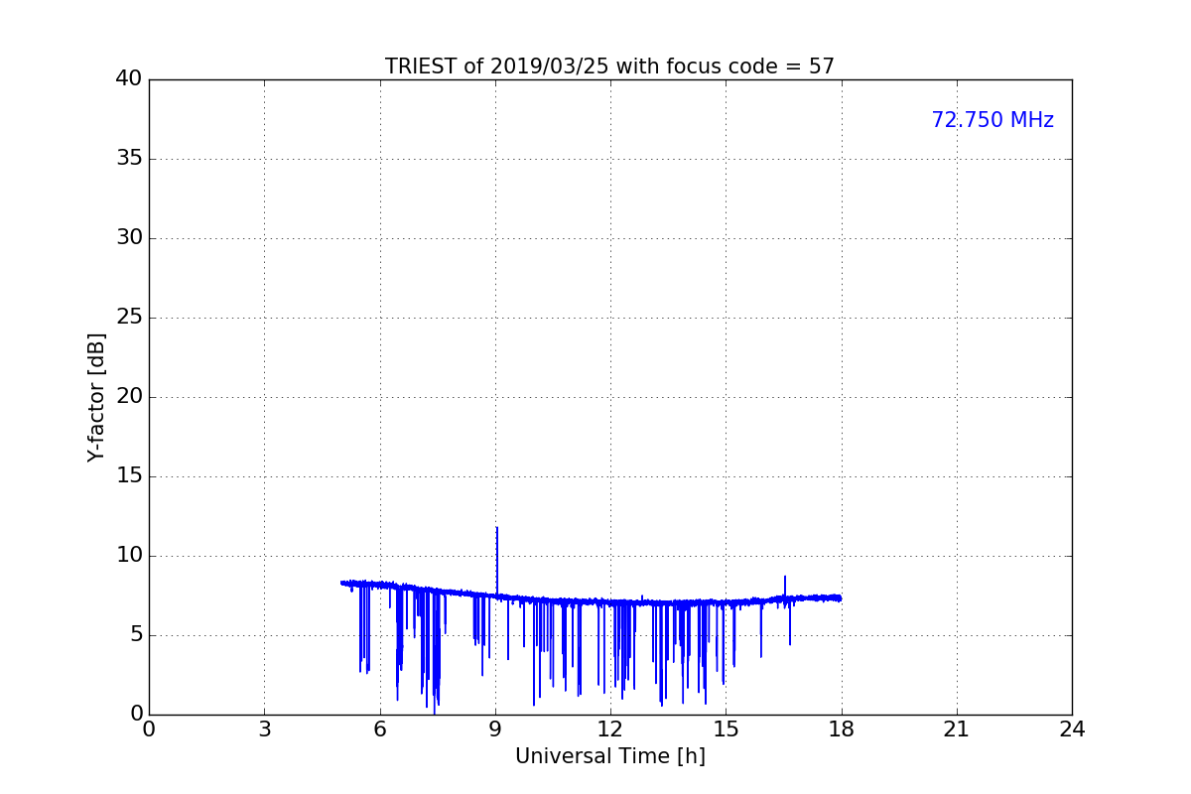
Task: Click the y-axis tick label 30
Action: [x=129, y=238]
